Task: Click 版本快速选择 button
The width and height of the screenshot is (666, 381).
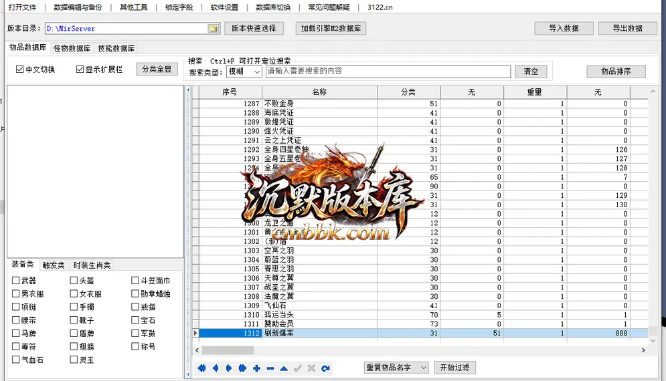Action: [254, 29]
